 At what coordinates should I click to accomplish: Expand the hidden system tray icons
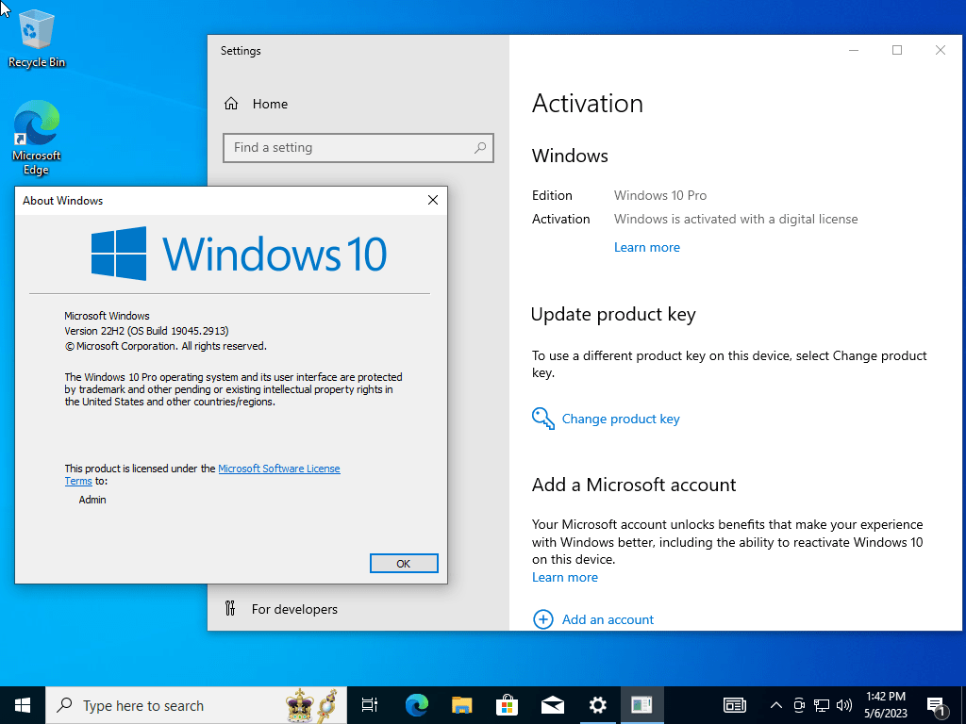(776, 705)
